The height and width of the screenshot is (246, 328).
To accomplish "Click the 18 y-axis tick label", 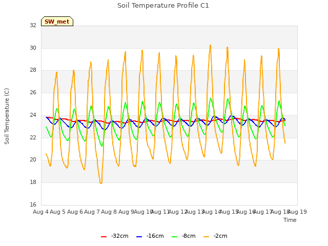I will click(33, 182).
